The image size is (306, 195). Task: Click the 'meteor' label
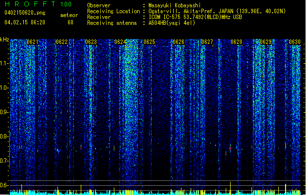(x=69, y=15)
